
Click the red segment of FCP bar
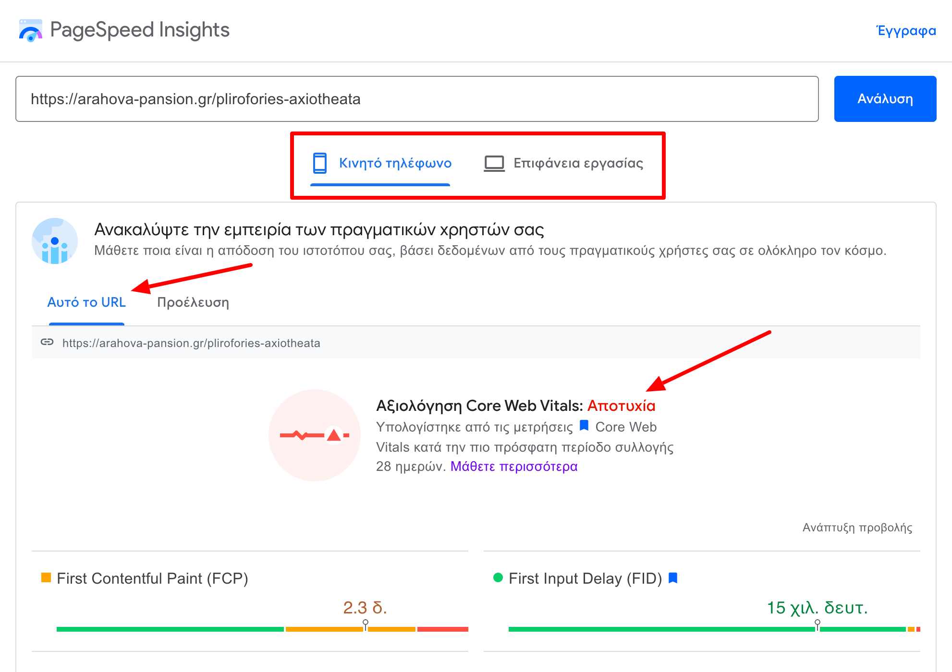coord(443,629)
